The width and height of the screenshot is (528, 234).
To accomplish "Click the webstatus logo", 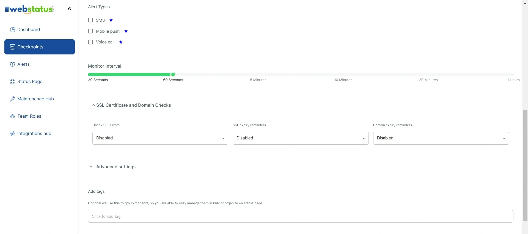I will click(x=29, y=9).
